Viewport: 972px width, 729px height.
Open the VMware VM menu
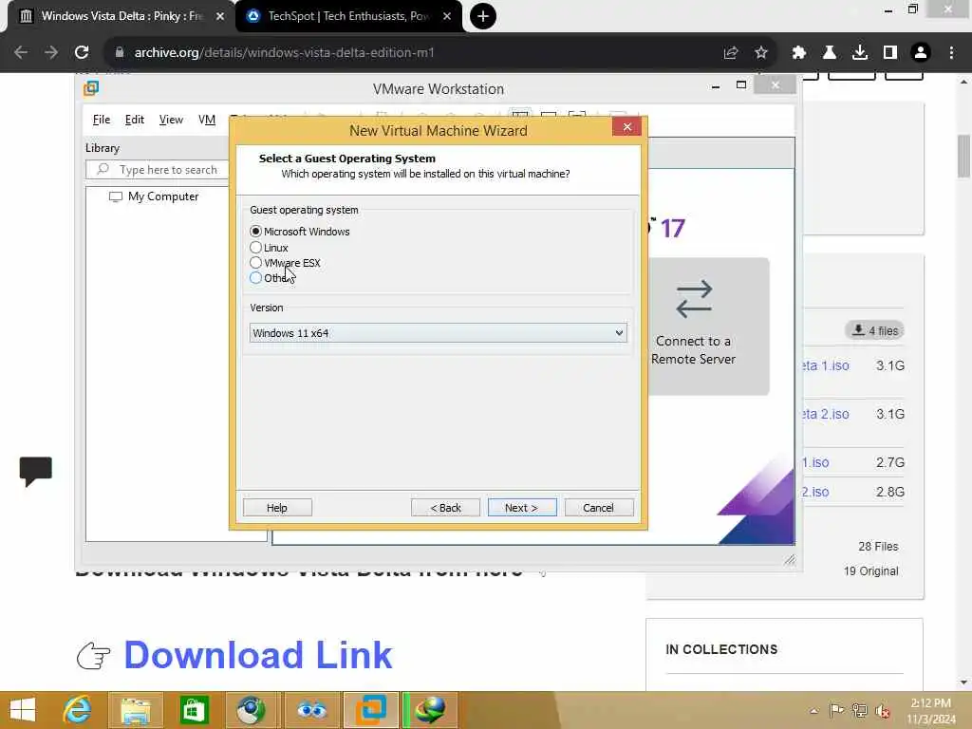pyautogui.click(x=206, y=120)
